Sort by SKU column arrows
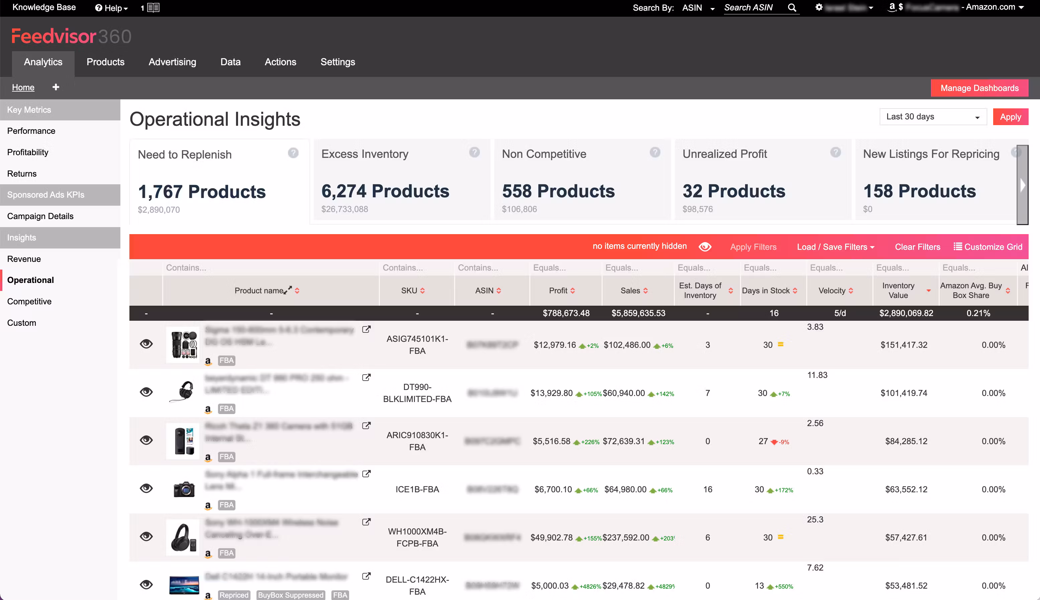The image size is (1040, 600). pos(422,291)
